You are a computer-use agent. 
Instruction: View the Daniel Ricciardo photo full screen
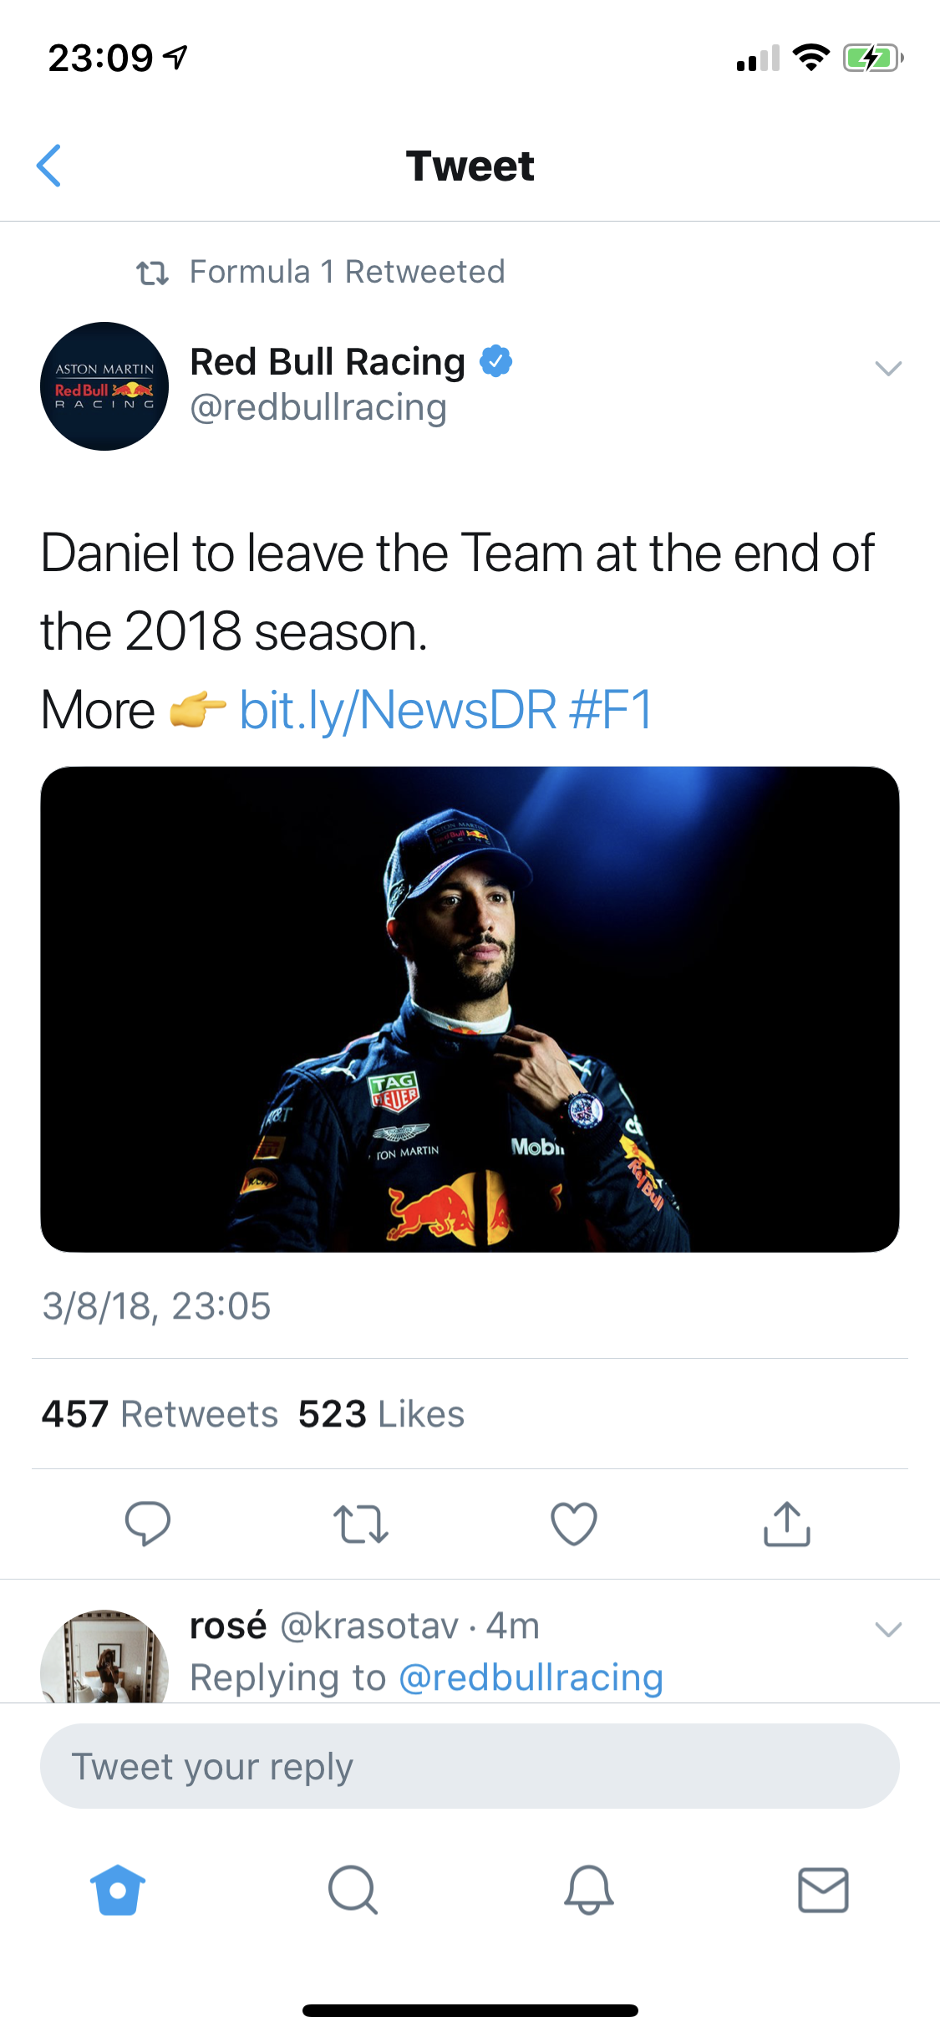coord(470,1008)
